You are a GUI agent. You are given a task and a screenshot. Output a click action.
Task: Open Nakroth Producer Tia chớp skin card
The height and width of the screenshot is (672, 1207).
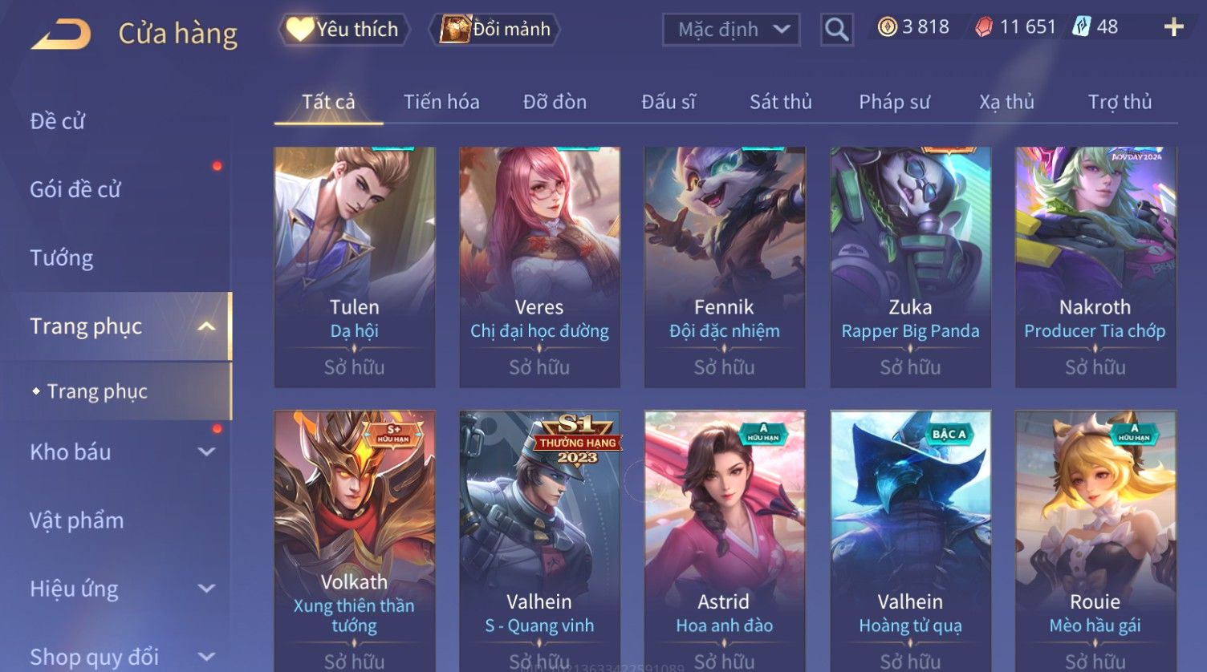tap(1095, 267)
